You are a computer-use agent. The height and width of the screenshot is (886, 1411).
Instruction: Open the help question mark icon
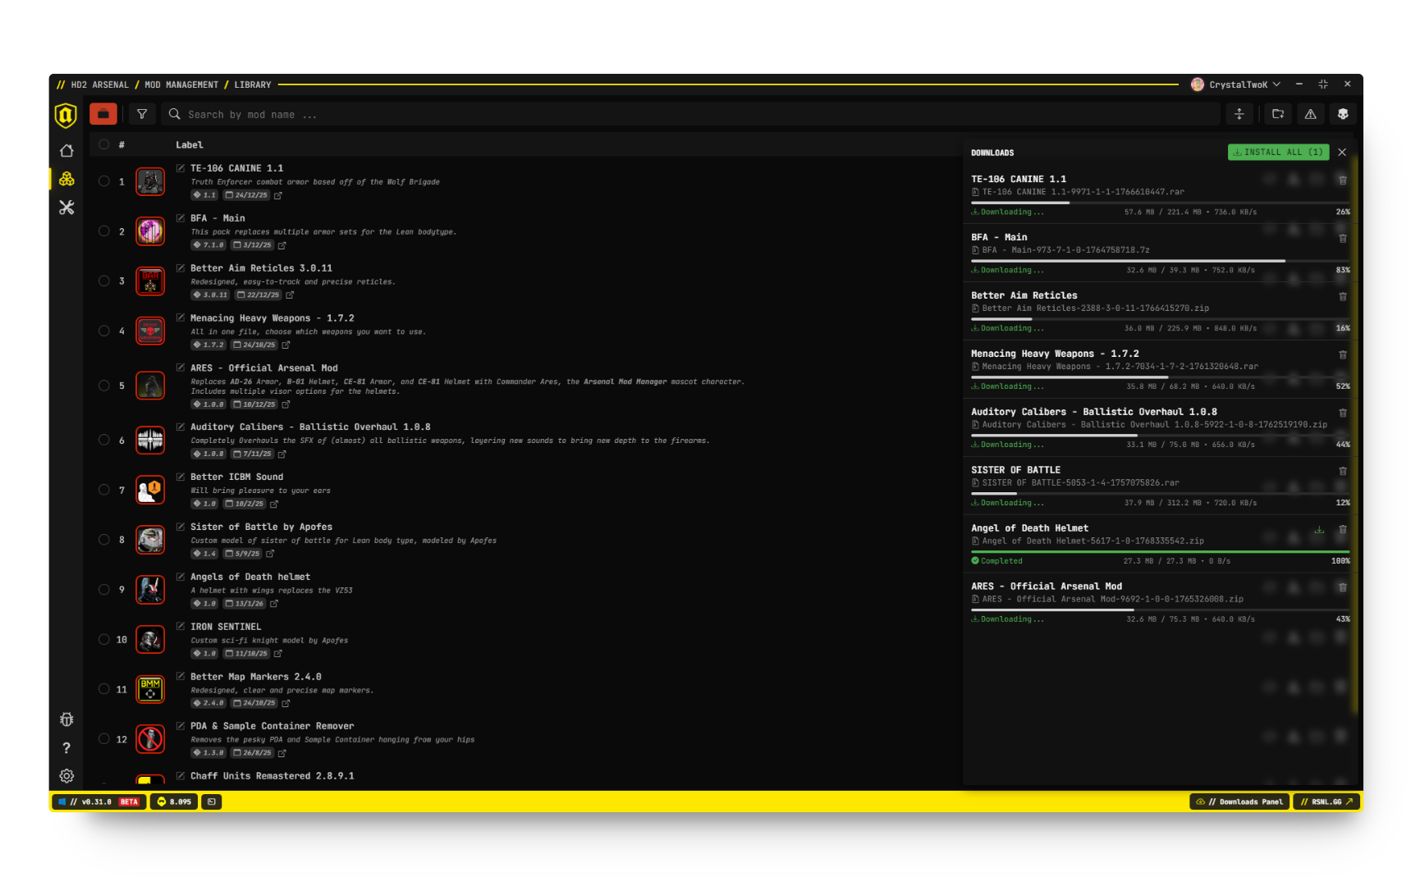66,747
